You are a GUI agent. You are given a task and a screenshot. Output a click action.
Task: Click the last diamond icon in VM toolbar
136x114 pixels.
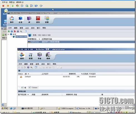click(x=41, y=6)
